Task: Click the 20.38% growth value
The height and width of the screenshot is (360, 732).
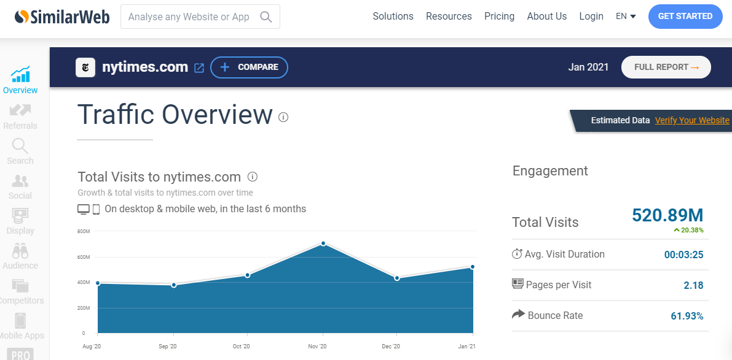Action: click(x=692, y=230)
